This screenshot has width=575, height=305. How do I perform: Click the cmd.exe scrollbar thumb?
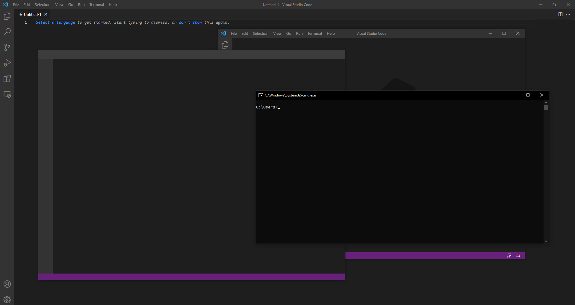546,107
